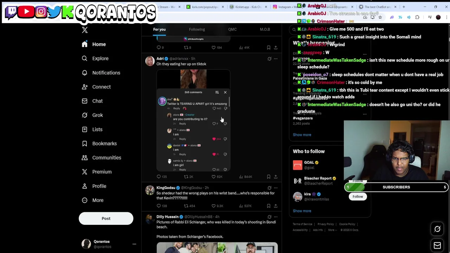Click the Post button

[x=106, y=219]
